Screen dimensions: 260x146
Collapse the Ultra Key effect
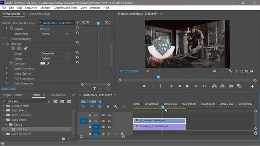[3, 43]
